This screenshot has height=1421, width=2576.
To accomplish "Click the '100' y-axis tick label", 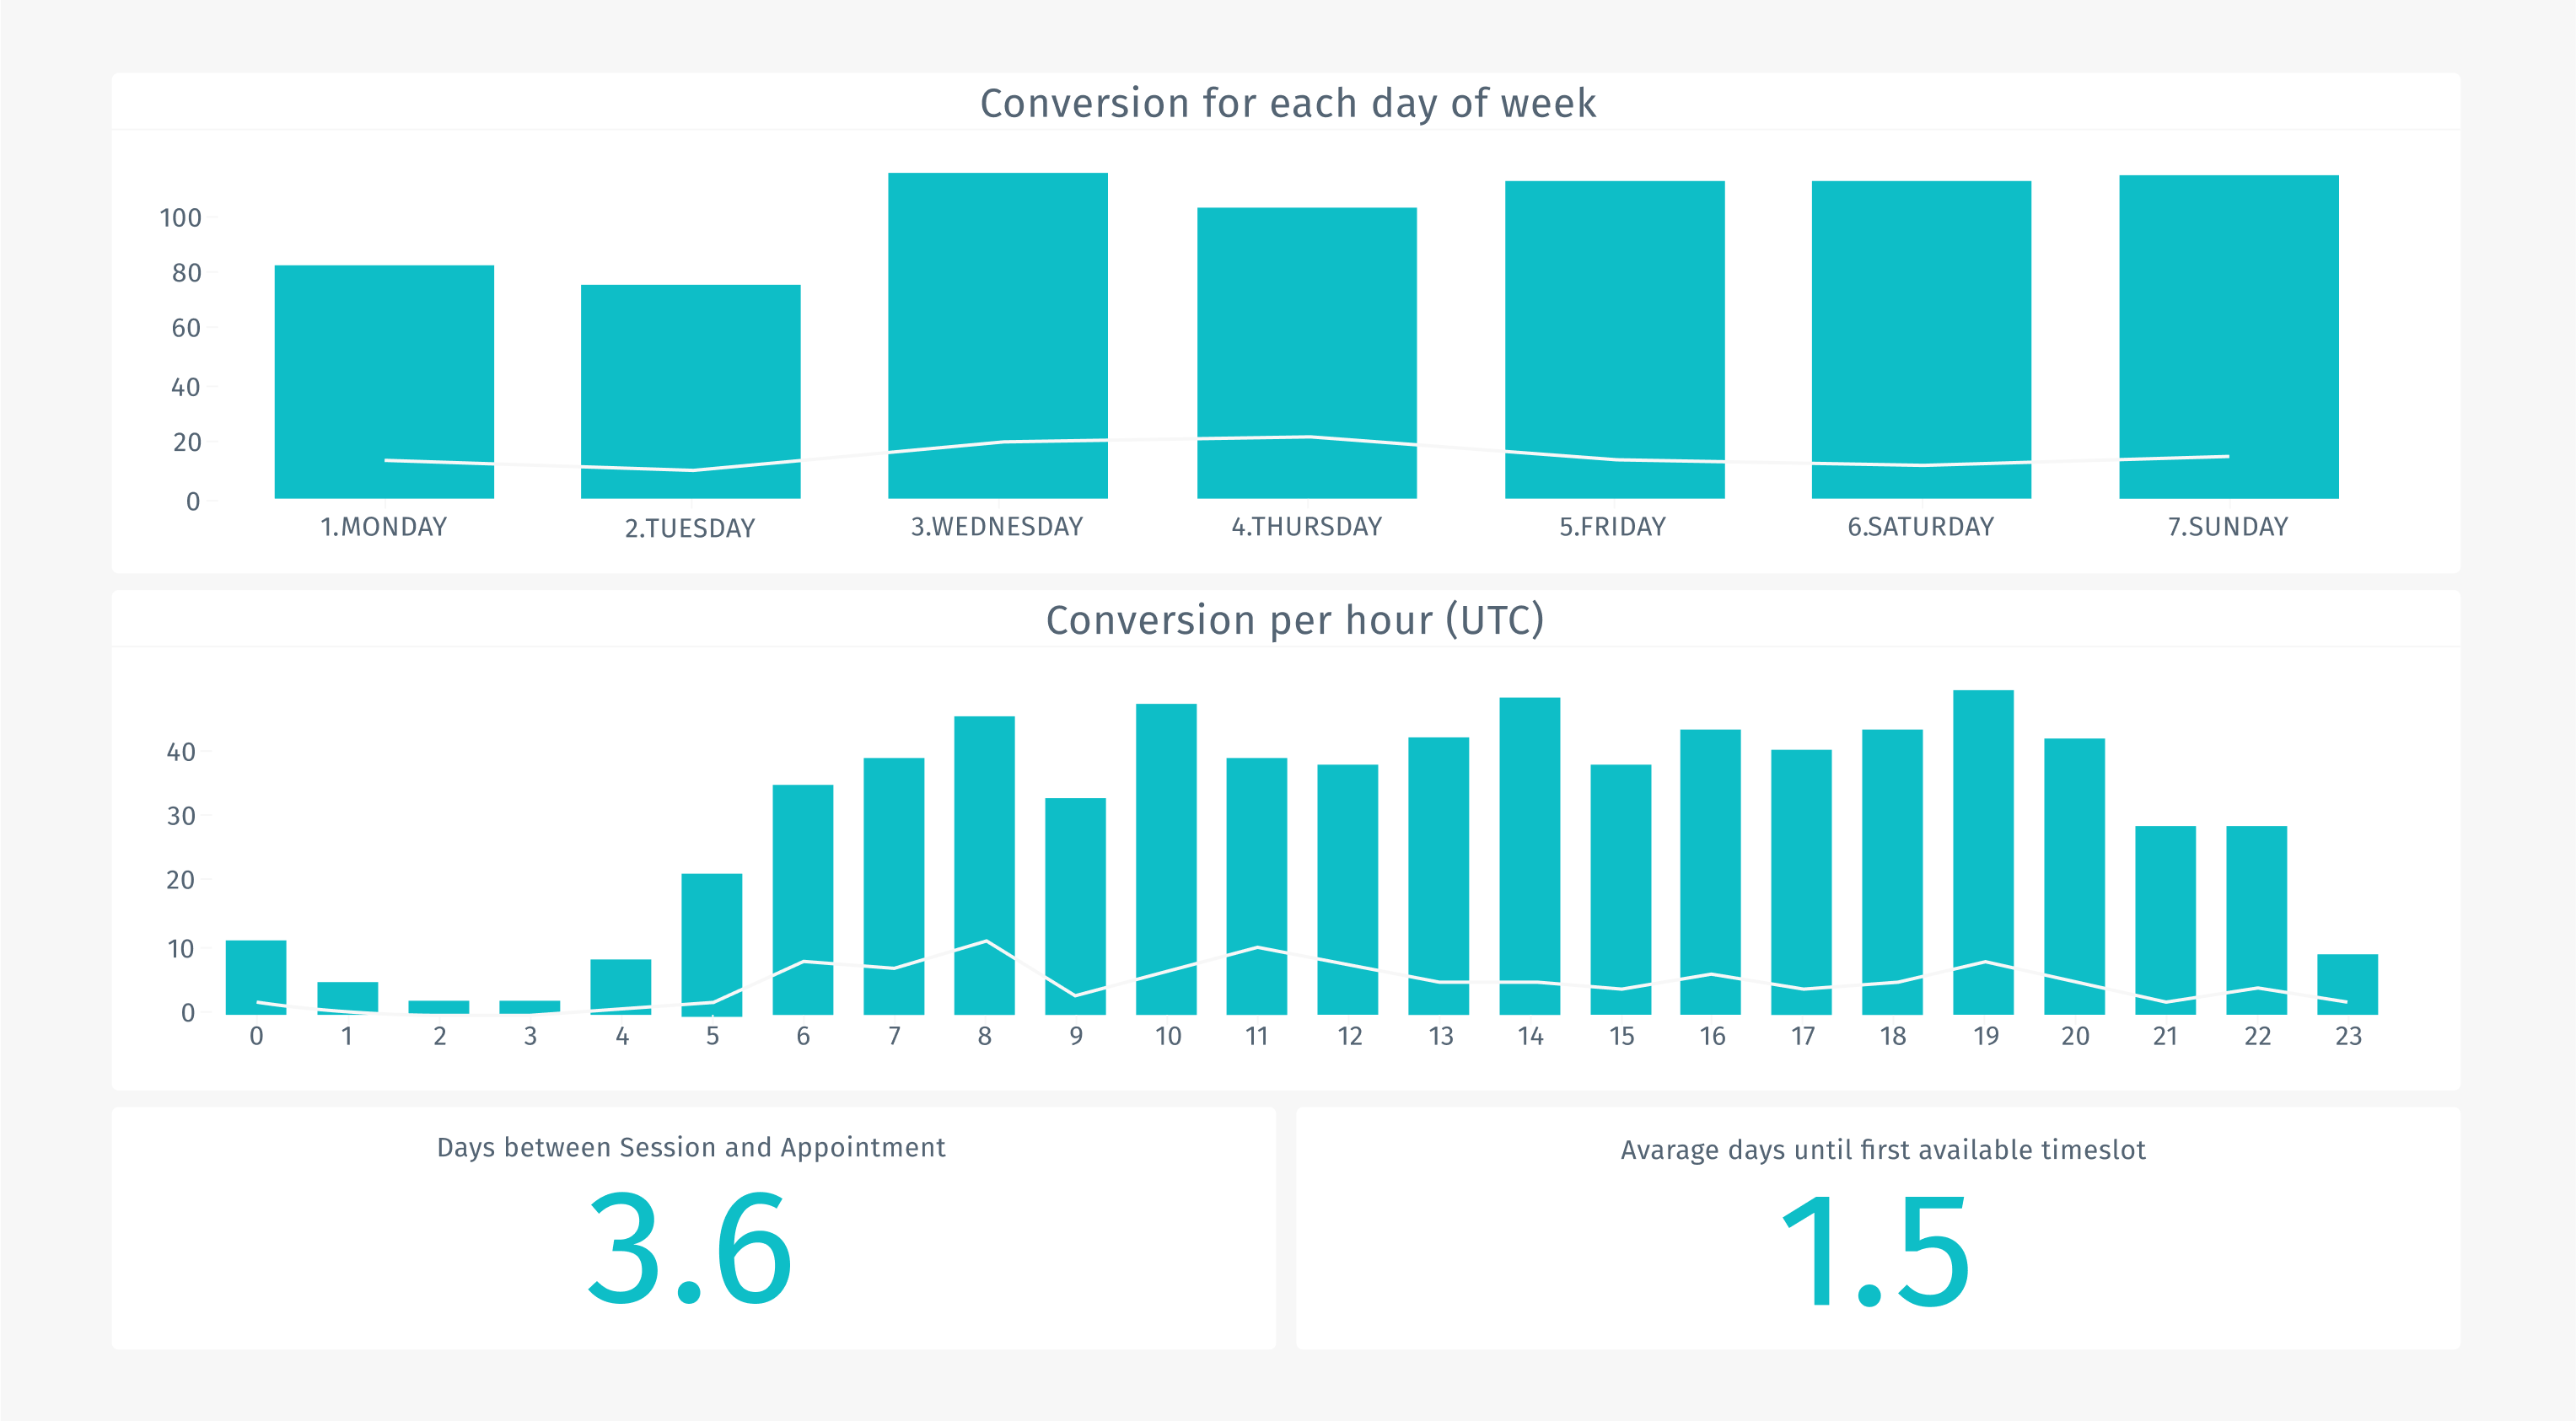I will (x=180, y=217).
